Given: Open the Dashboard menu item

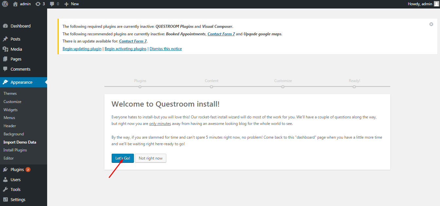Looking at the screenshot, I should tap(21, 26).
